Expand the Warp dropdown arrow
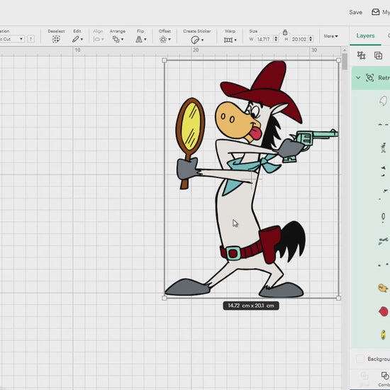Viewport: 390px width, 390px height. point(235,40)
